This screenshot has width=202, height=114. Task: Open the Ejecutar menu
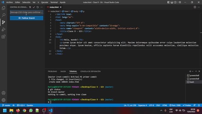45,2
